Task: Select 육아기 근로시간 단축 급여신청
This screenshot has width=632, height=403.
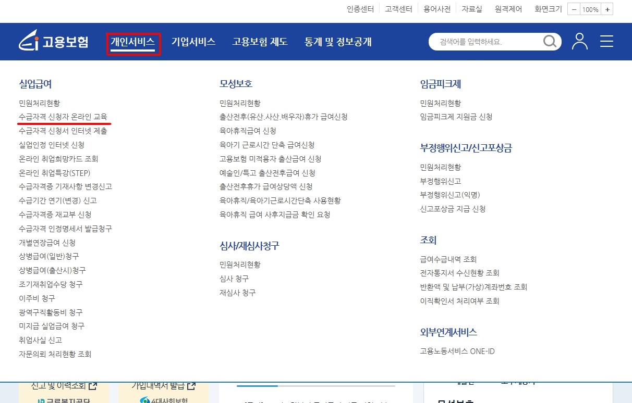Action: click(267, 145)
